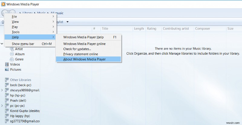
Task: Sort by the Size column header
Action: click(231, 28)
